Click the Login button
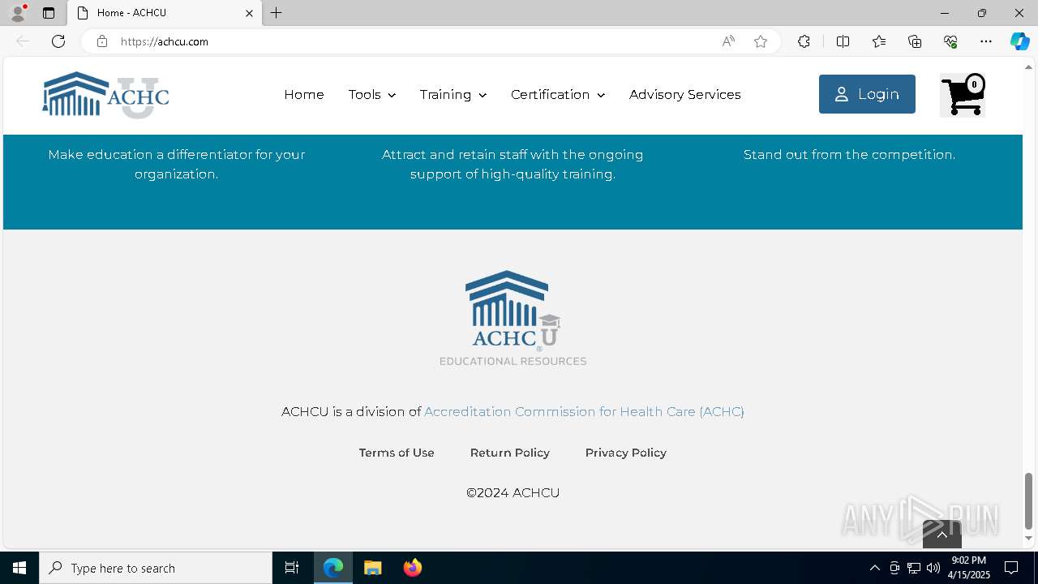The width and height of the screenshot is (1038, 584). click(867, 94)
